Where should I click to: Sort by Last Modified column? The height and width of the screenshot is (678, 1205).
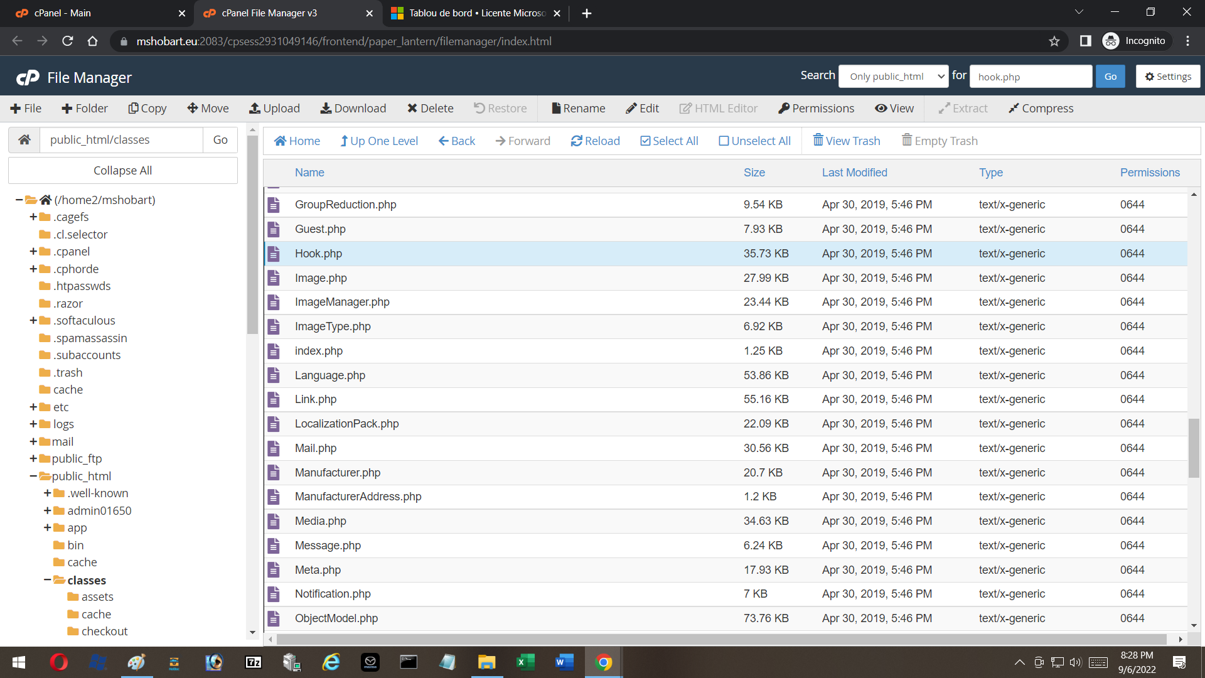[x=854, y=173]
